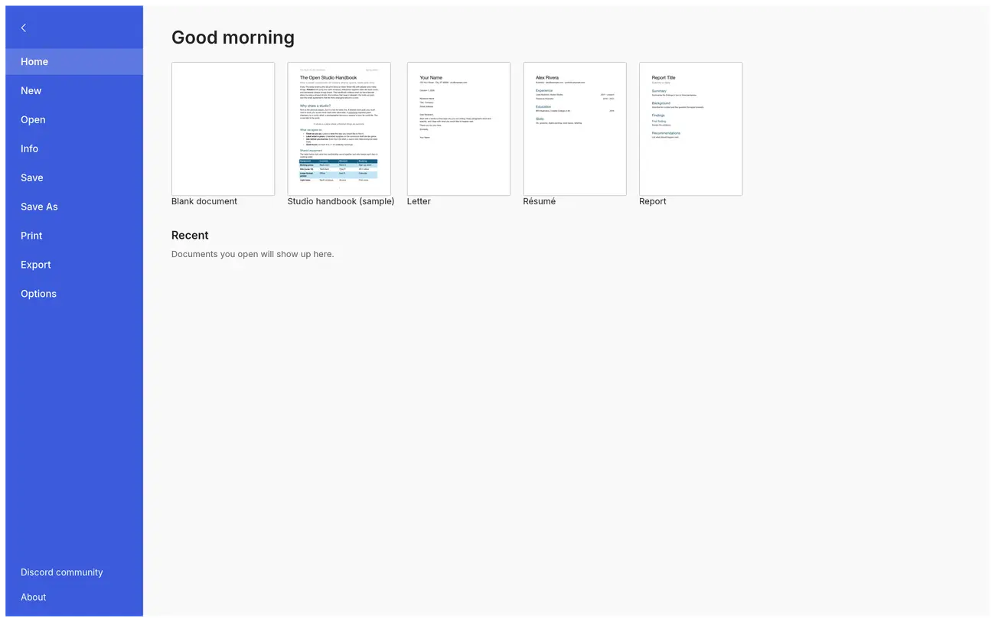Screen dimensions: 995x622
Task: Go to the Open page
Action: tap(74, 120)
